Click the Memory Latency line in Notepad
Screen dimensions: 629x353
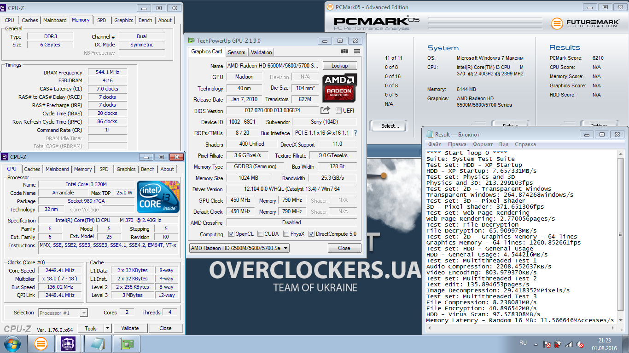520,320
